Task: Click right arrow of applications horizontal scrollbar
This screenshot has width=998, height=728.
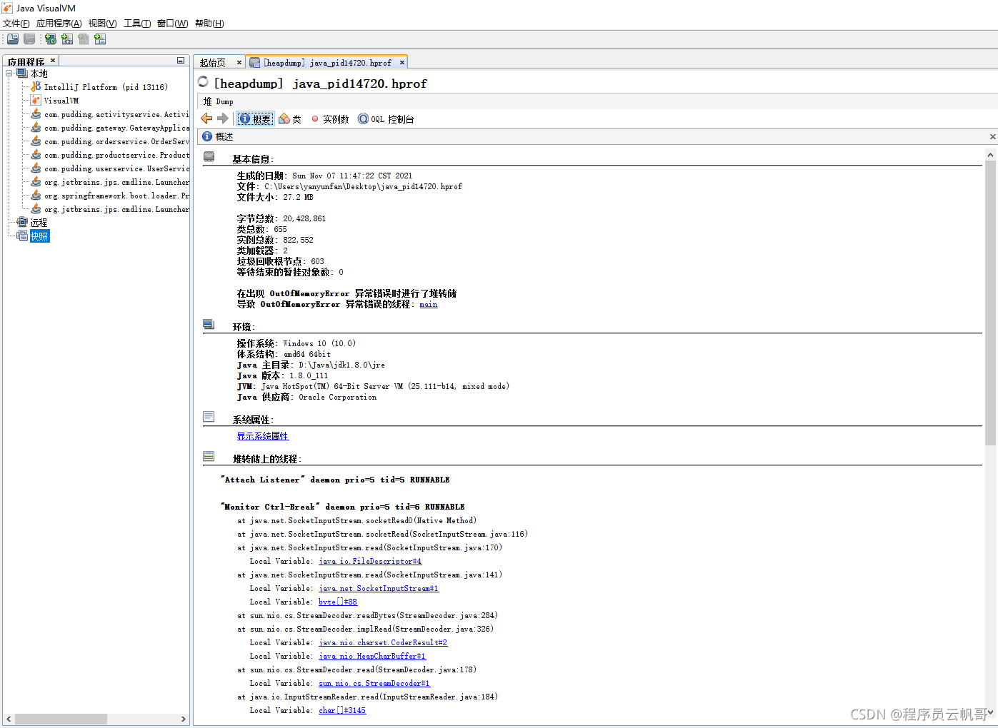Action: click(183, 719)
